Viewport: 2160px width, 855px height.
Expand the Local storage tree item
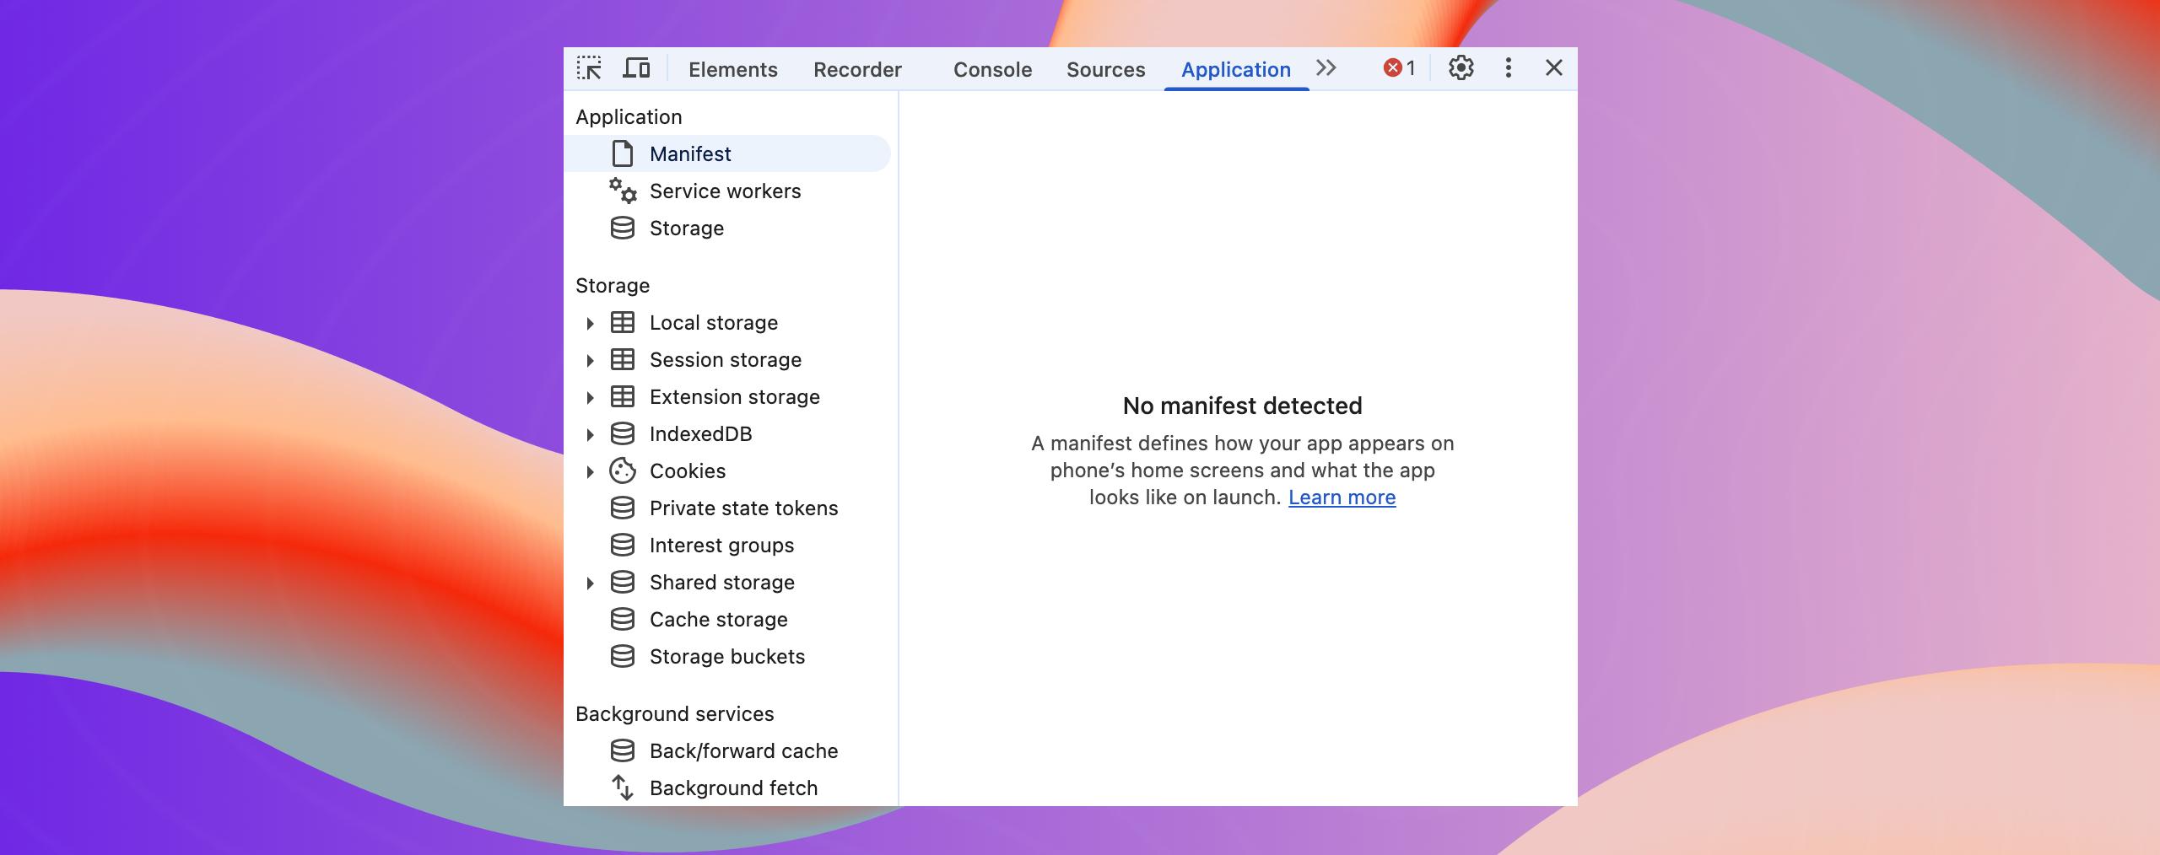591,323
